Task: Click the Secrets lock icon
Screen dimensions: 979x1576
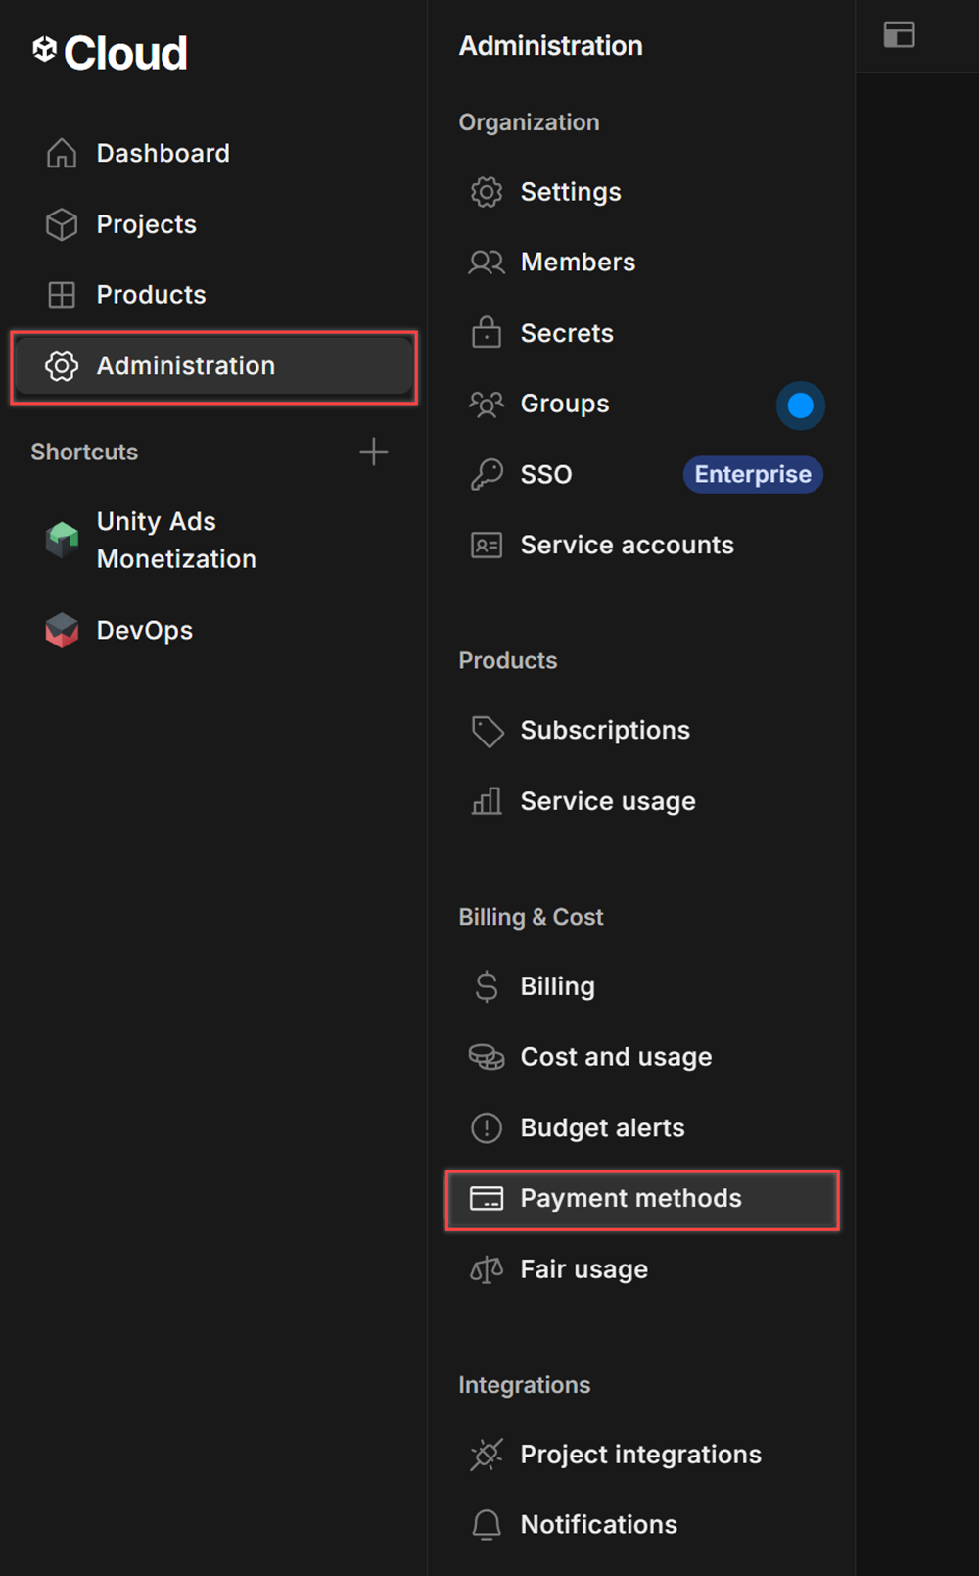Action: pyautogui.click(x=487, y=333)
